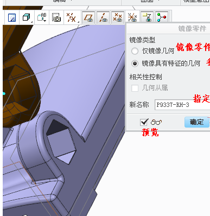Click the 新名称 input field
The width and height of the screenshot is (210, 216).
pos(182,105)
